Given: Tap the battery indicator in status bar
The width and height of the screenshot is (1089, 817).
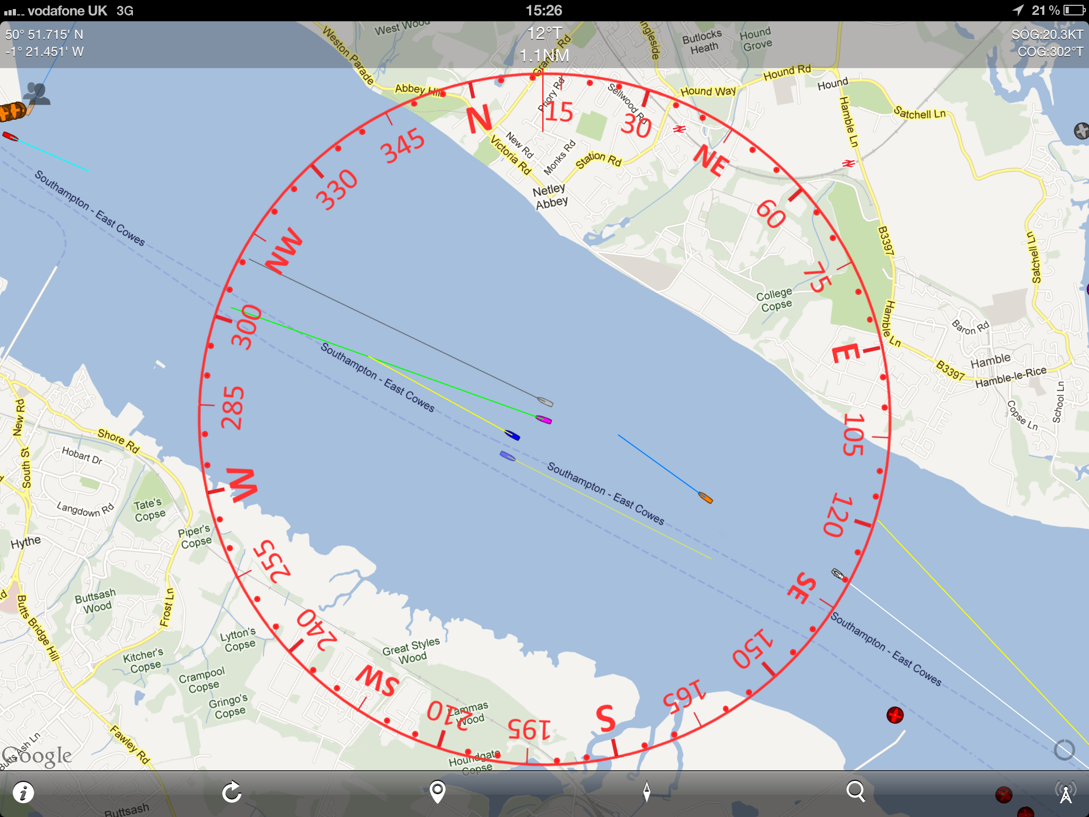Looking at the screenshot, I should pyautogui.click(x=1074, y=10).
